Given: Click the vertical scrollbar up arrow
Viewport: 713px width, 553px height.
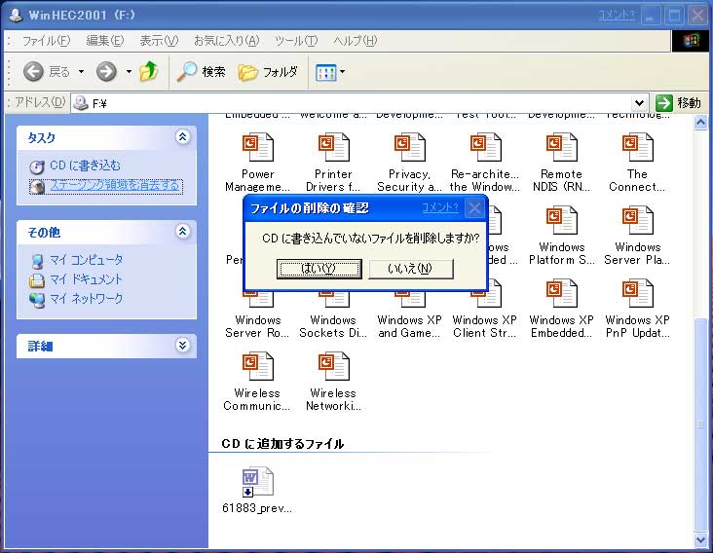Looking at the screenshot, I should coord(700,123).
